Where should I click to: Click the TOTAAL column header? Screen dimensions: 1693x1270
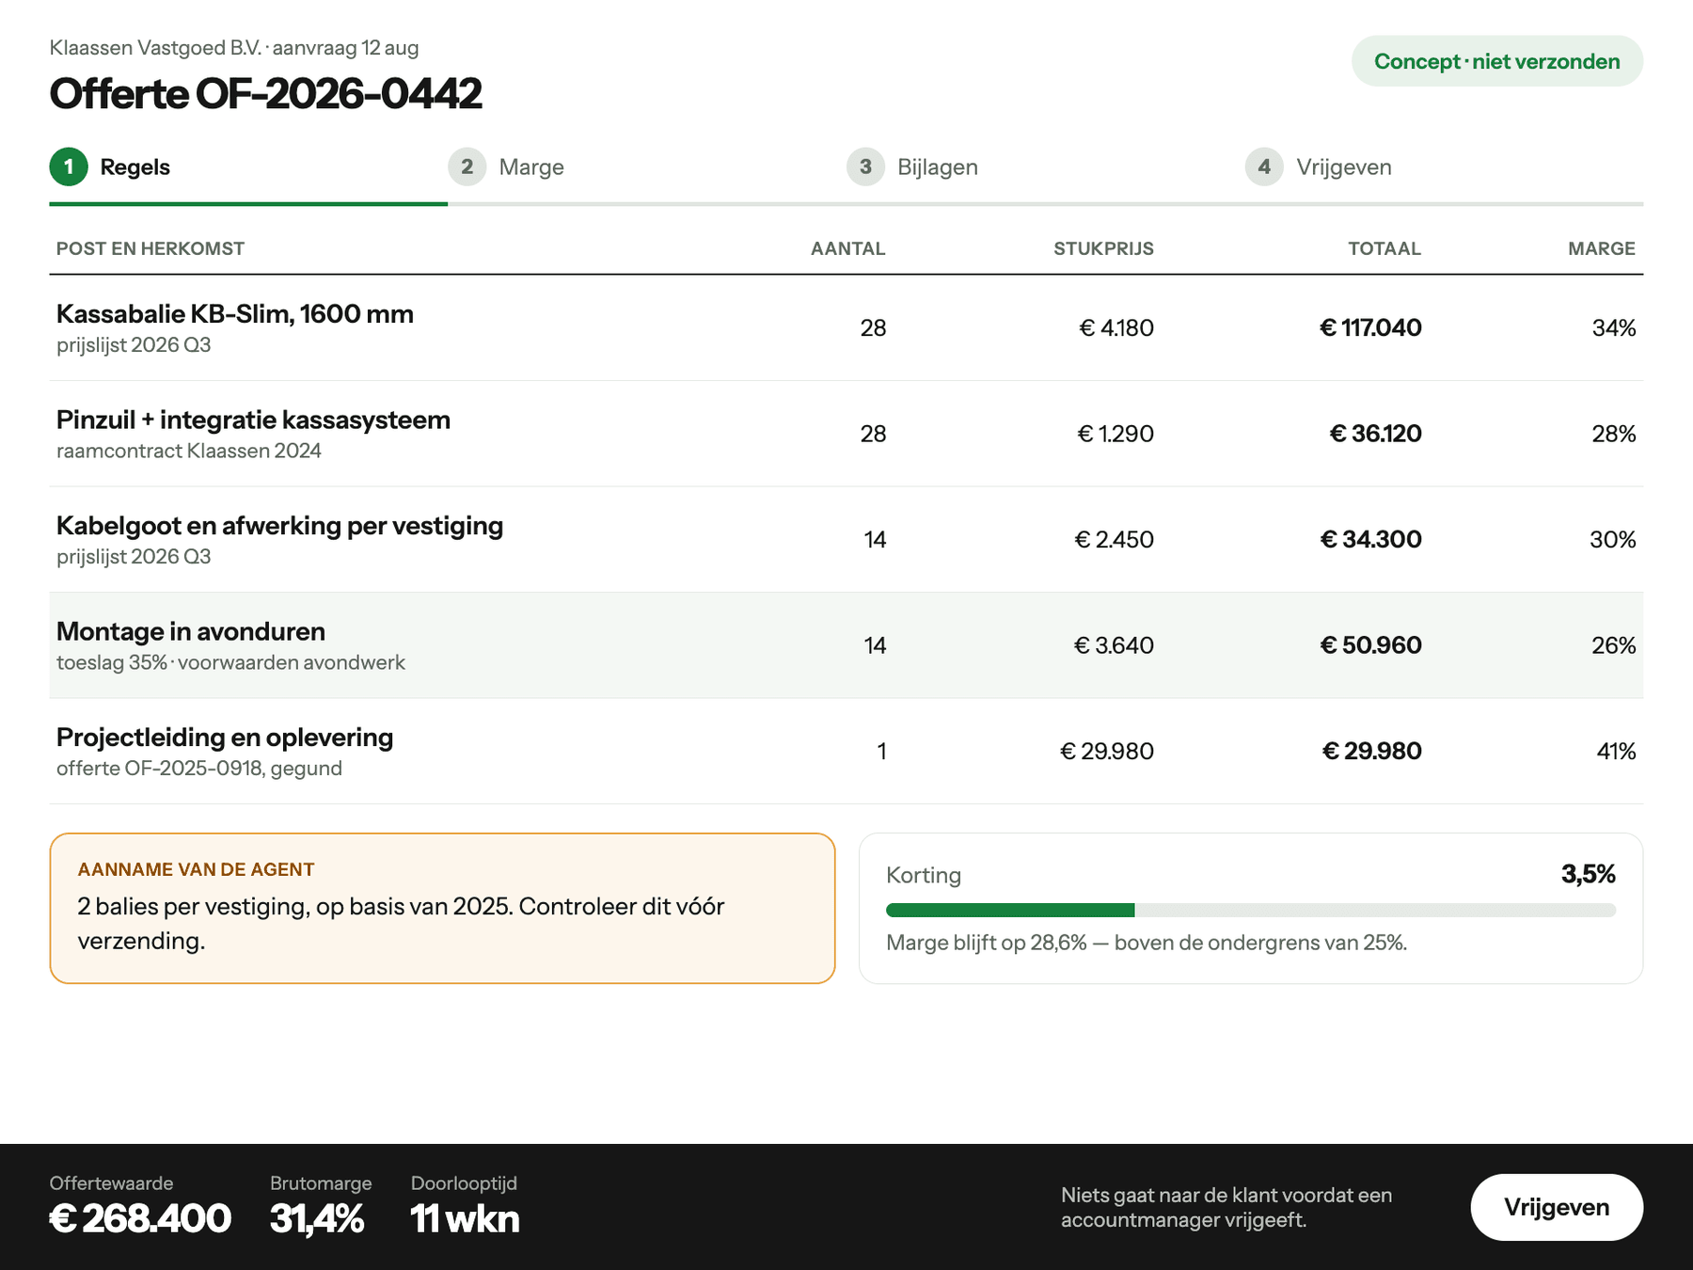point(1384,248)
